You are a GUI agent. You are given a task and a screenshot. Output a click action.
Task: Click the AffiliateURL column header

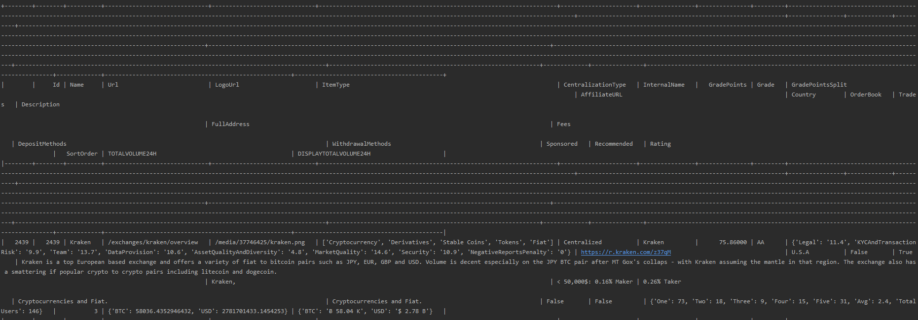(601, 95)
